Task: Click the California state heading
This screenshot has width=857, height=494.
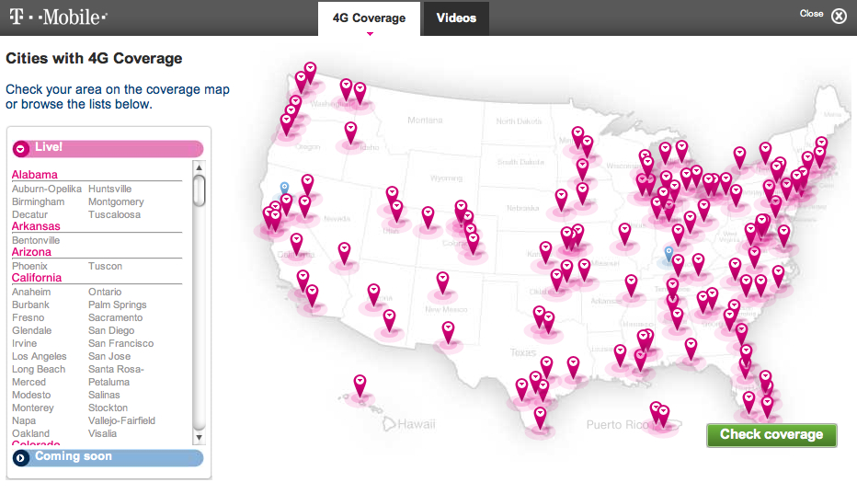Action: [x=37, y=278]
